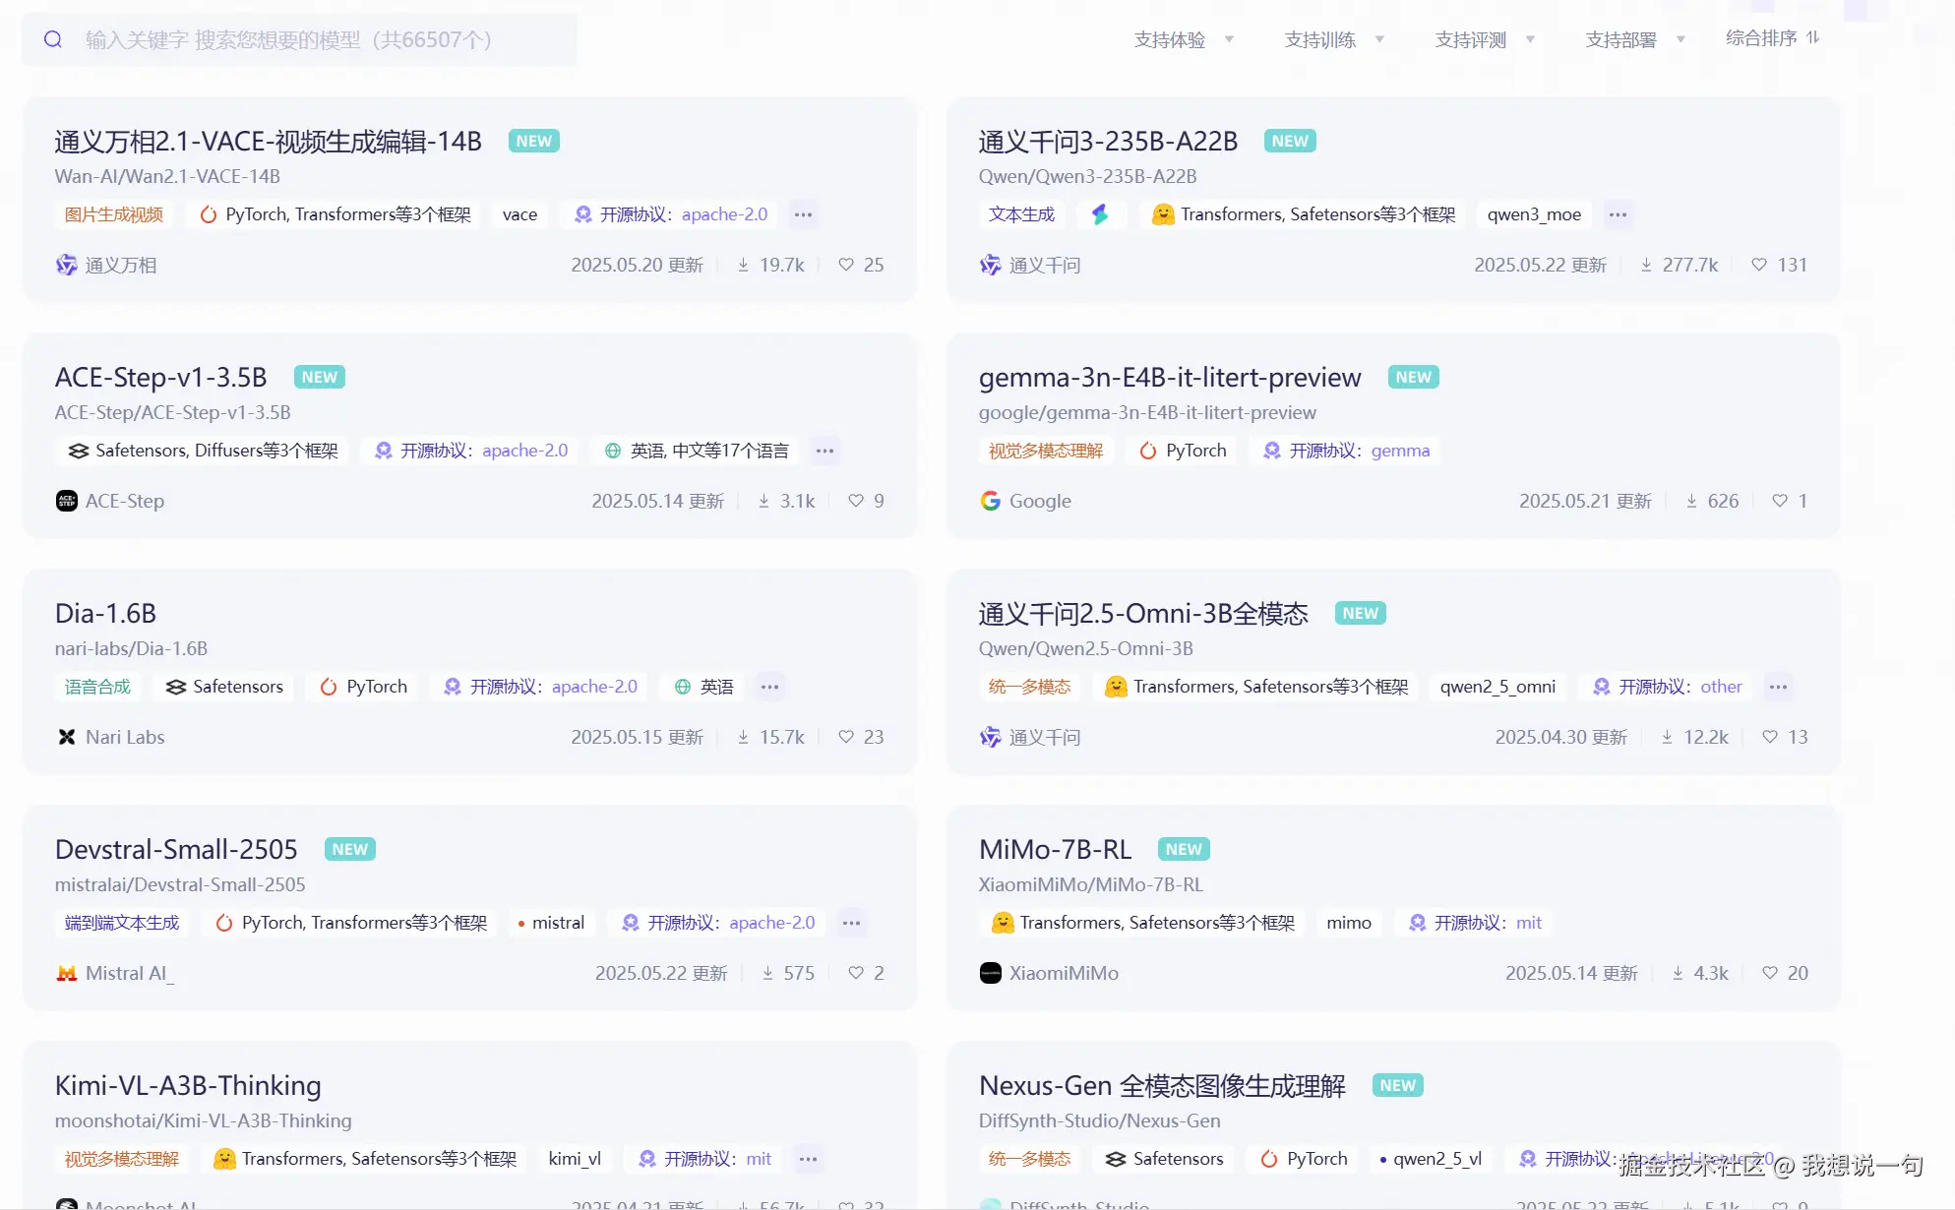Click the download icon on Wan2.1-VACE-14B card

pos(744,265)
